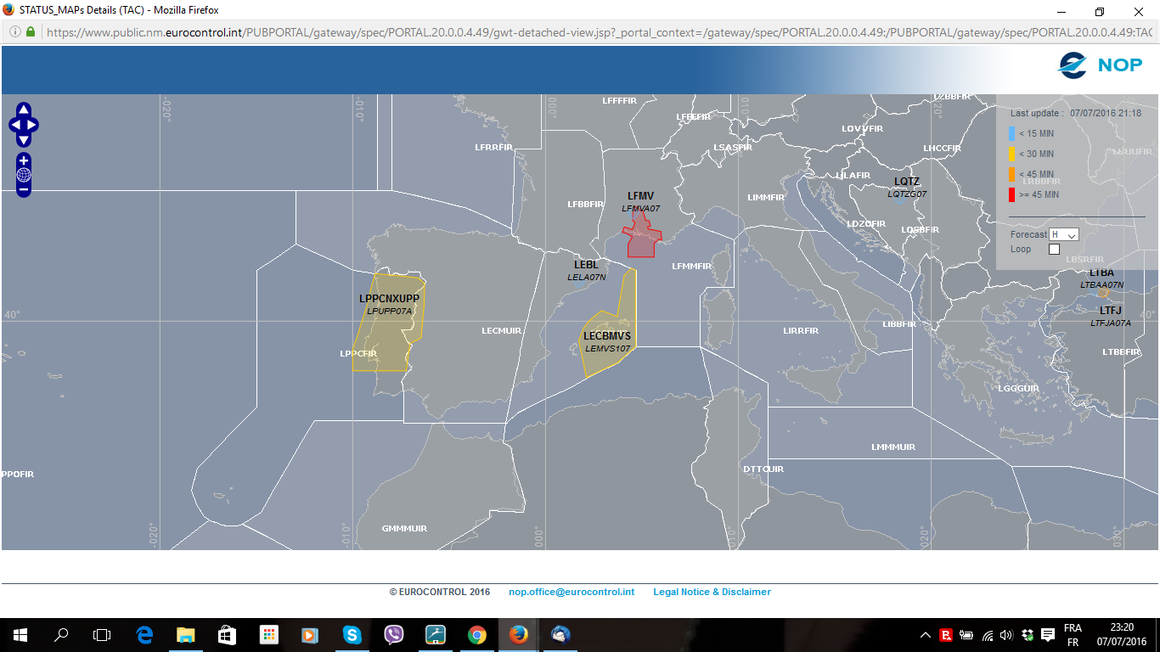Open the Windows Store taskbar icon
The width and height of the screenshot is (1160, 652).
[x=227, y=634]
